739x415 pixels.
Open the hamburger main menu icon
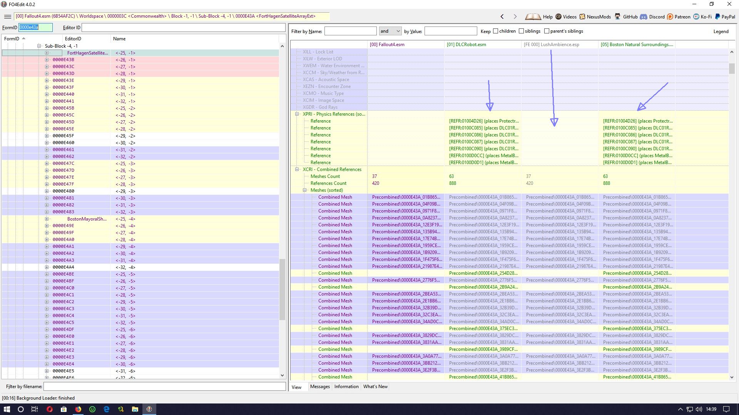(x=7, y=17)
